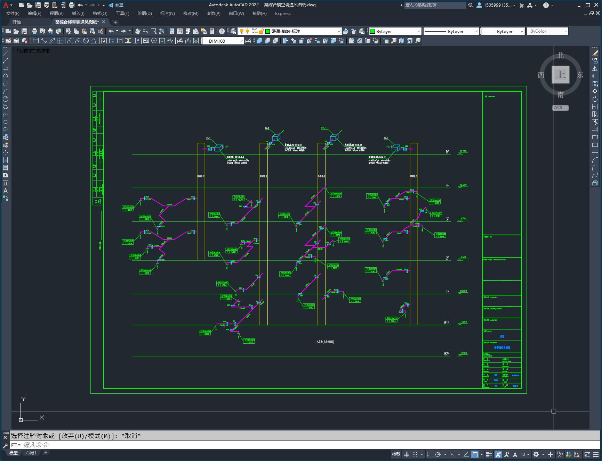Click the Save icon in quick access toolbar
The image size is (602, 461).
(x=38, y=5)
